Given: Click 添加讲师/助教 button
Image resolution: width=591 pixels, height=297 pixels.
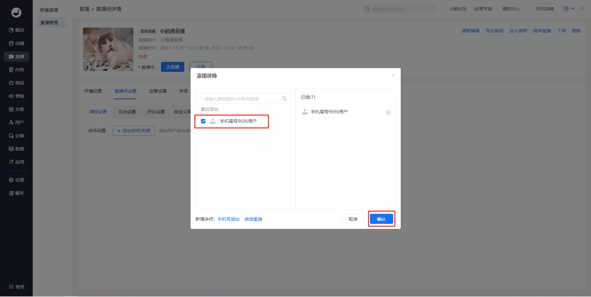Looking at the screenshot, I should click(134, 131).
